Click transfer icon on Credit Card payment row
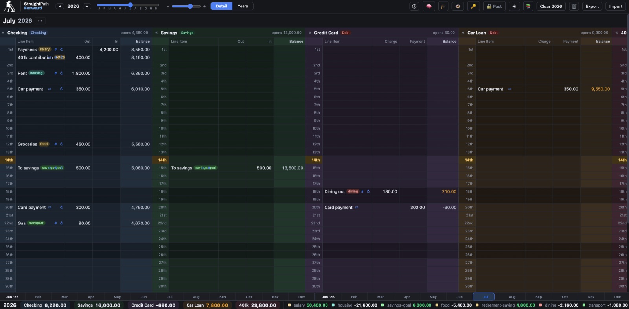629x309 pixels. coord(356,208)
